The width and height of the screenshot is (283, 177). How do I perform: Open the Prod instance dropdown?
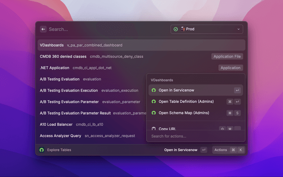coord(207,29)
